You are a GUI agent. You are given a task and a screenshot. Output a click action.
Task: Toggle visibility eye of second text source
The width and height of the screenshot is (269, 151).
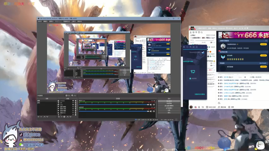(73, 103)
